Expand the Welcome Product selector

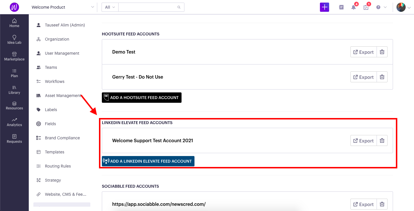click(x=63, y=7)
